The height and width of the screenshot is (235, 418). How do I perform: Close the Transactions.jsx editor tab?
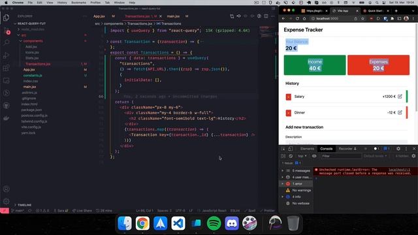[161, 16]
